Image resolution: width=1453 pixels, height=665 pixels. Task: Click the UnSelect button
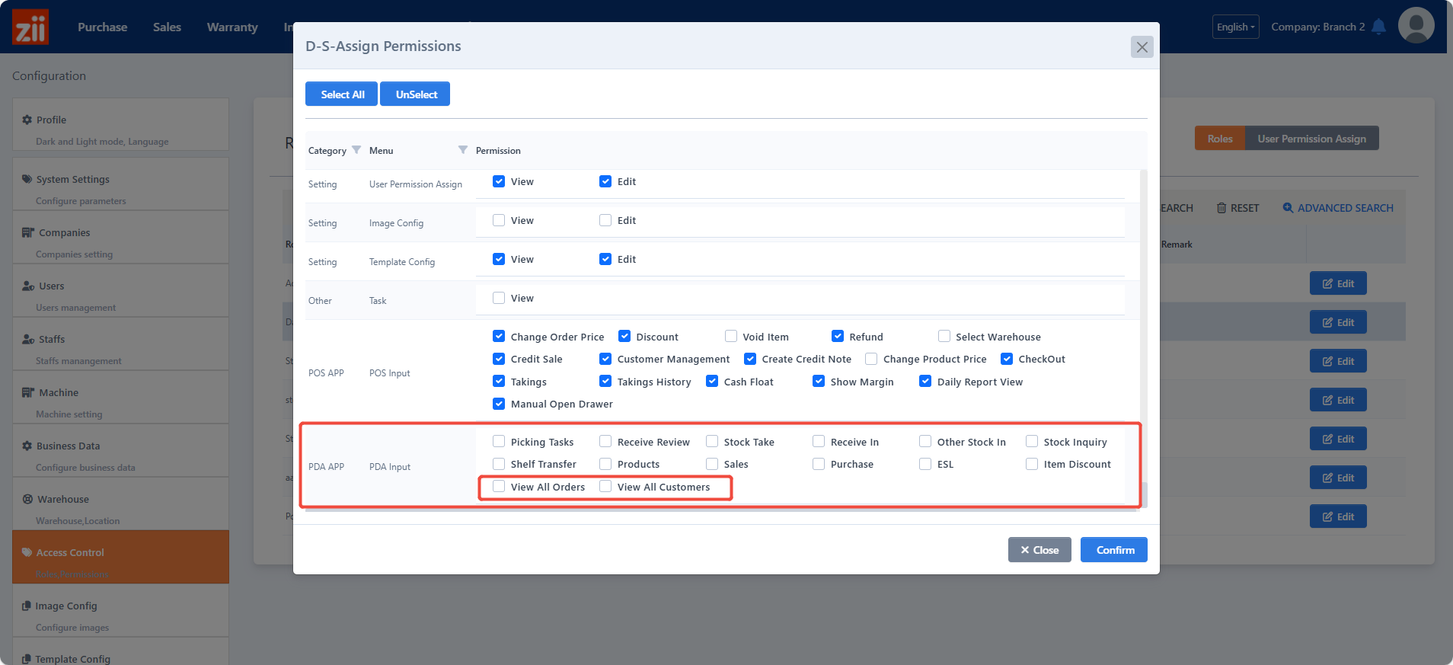coord(416,94)
